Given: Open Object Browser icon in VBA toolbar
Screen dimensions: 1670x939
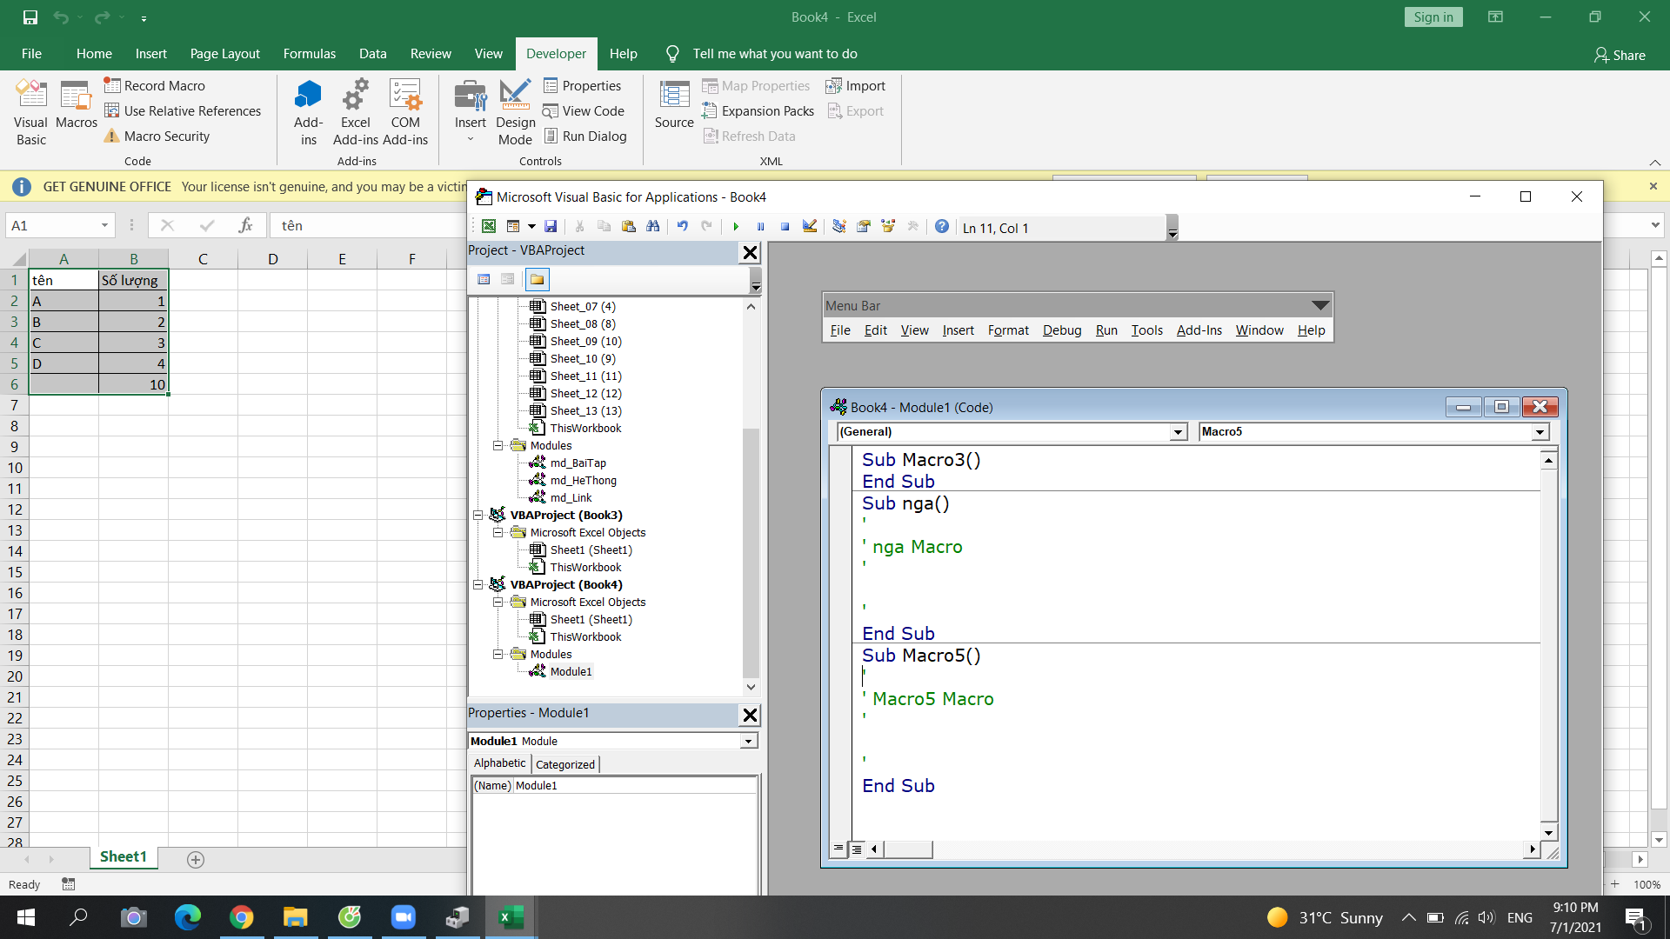Looking at the screenshot, I should click(888, 226).
